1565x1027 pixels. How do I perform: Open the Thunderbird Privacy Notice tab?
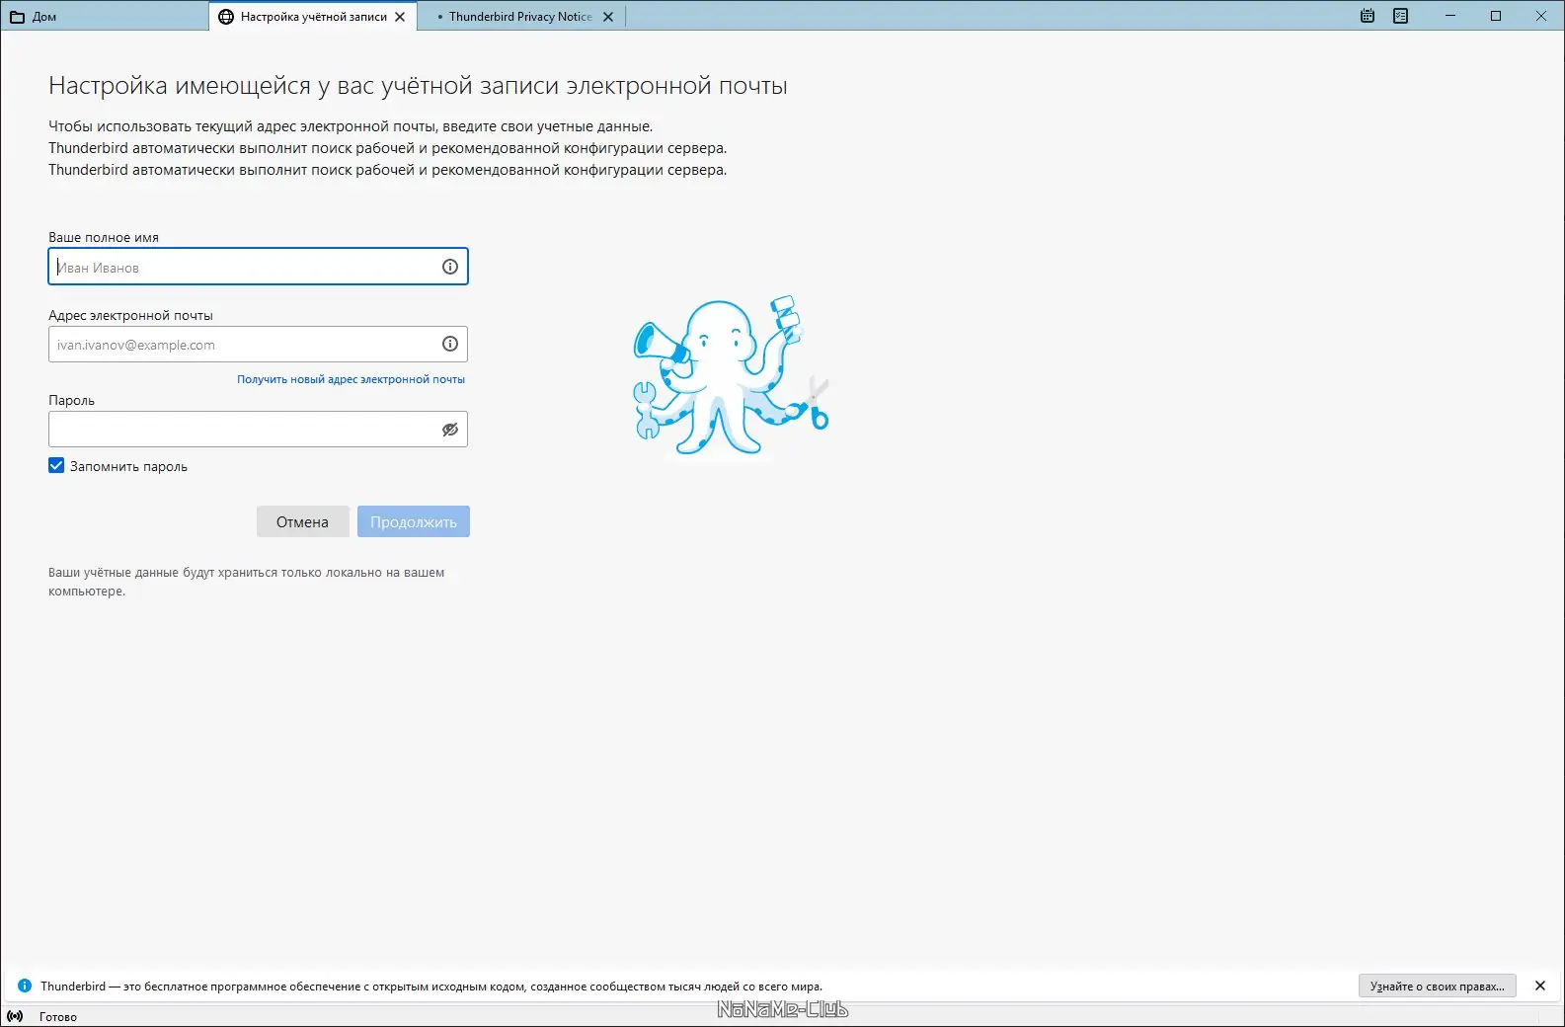[520, 17]
